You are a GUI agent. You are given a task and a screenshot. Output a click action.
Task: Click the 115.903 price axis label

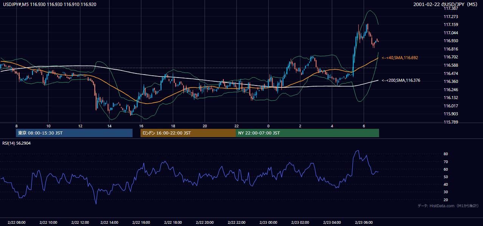point(451,114)
